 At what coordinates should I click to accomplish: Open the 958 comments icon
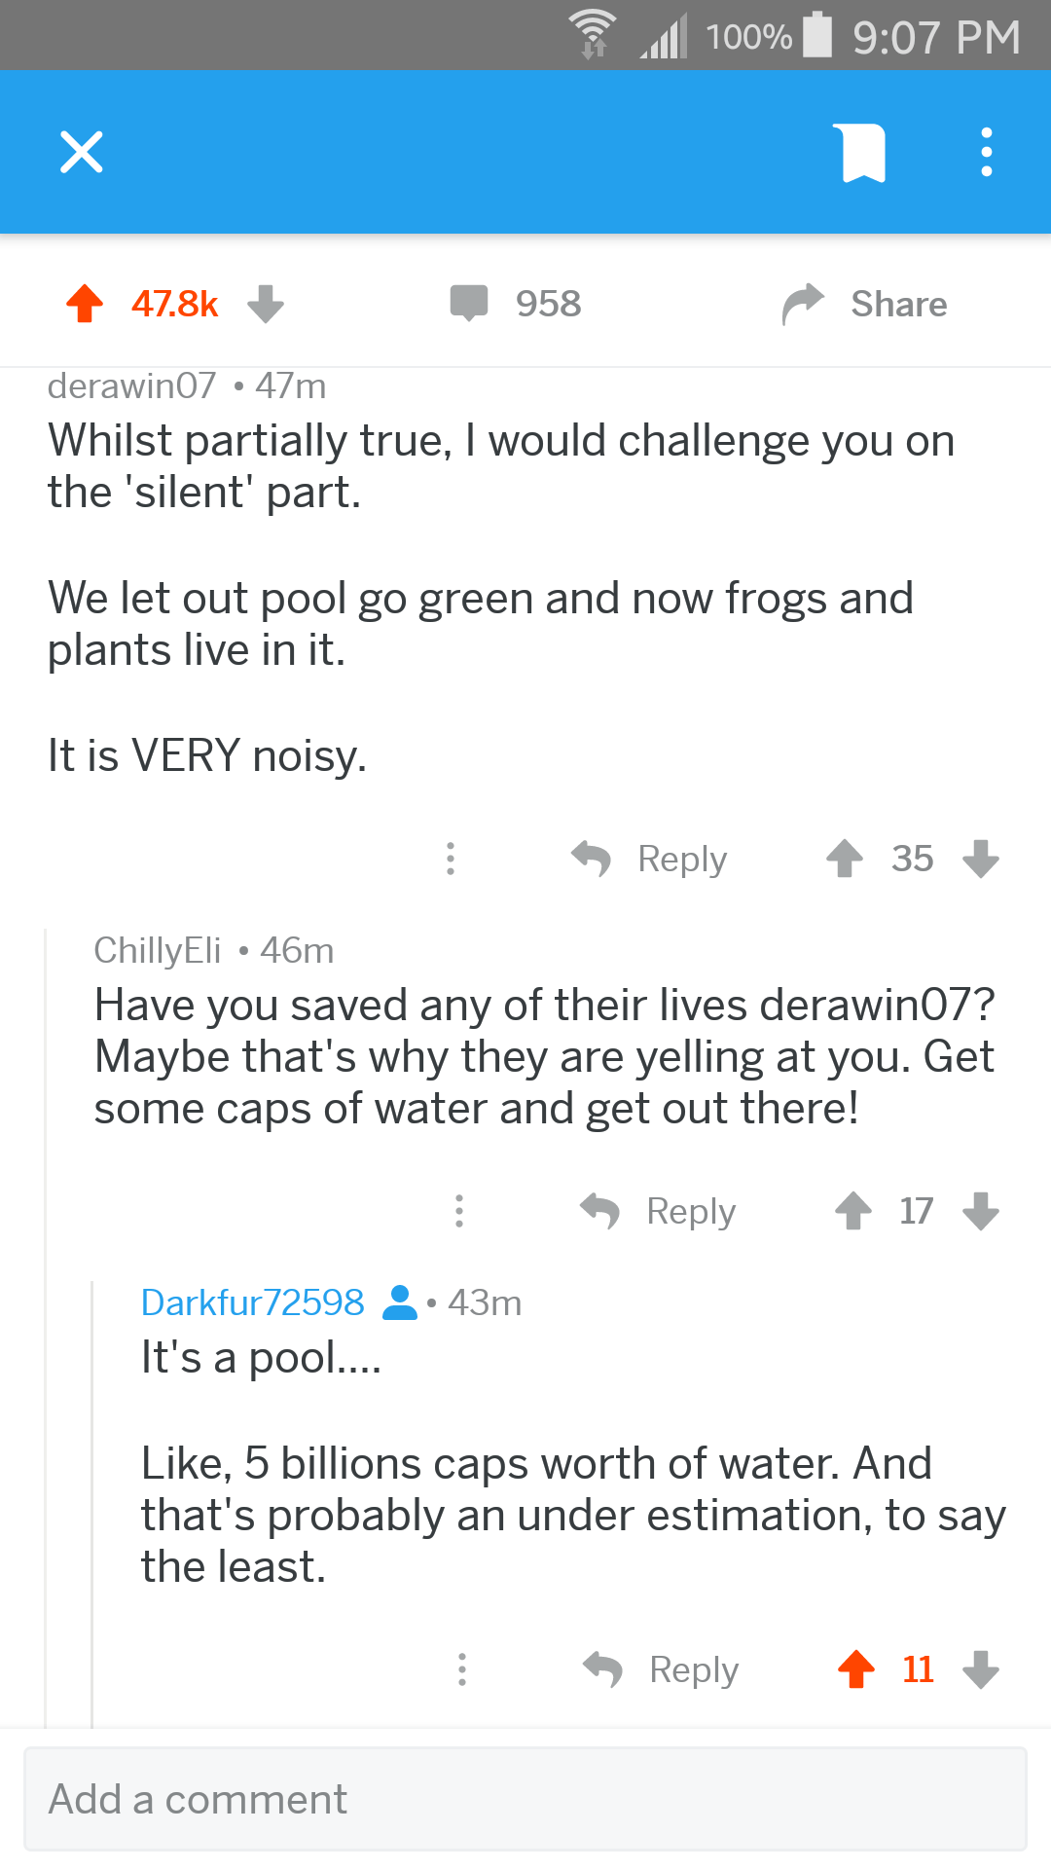(x=469, y=304)
